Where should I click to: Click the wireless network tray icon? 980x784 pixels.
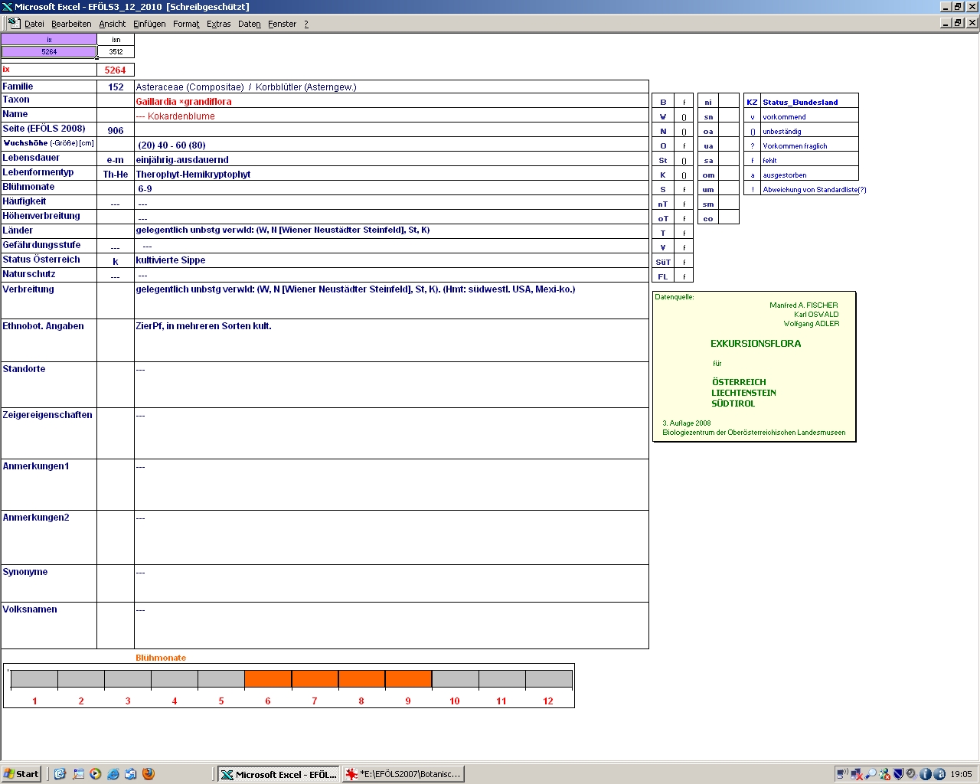pyautogui.click(x=842, y=774)
